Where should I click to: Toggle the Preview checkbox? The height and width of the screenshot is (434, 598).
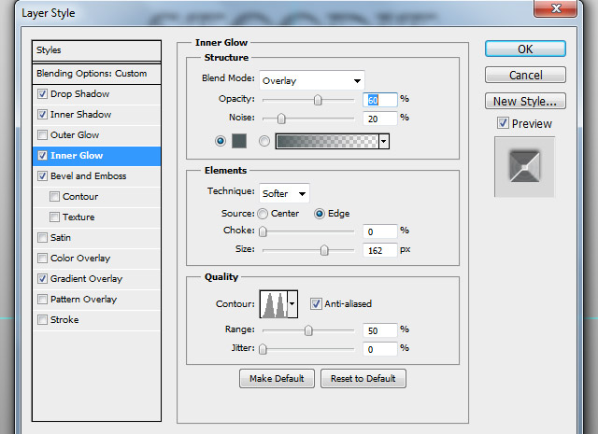[503, 123]
